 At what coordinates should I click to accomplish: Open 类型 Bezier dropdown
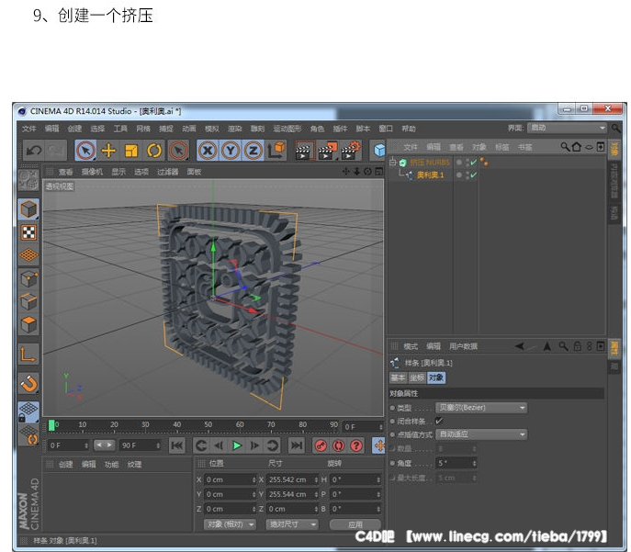click(481, 408)
